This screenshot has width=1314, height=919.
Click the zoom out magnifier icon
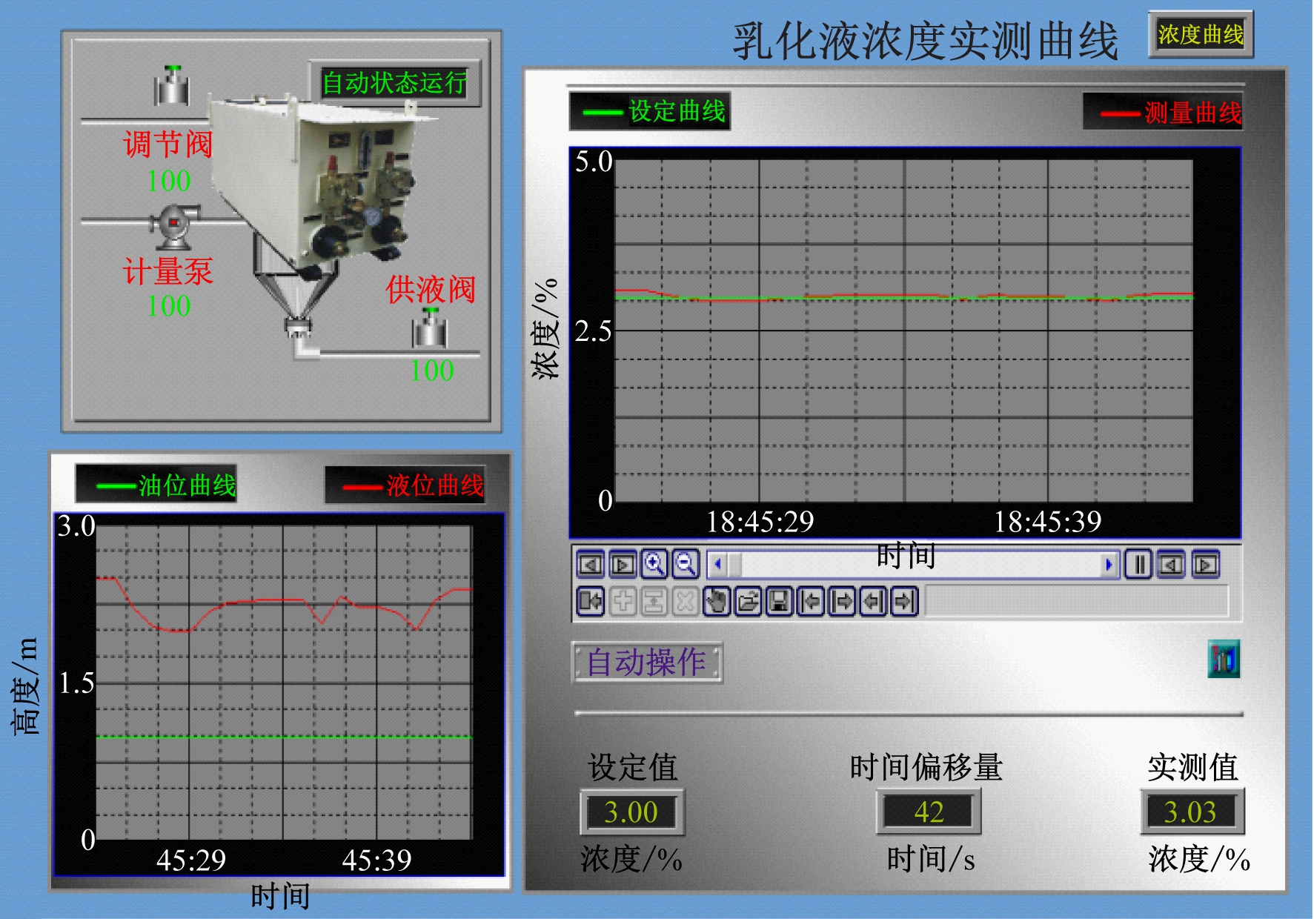pos(686,565)
